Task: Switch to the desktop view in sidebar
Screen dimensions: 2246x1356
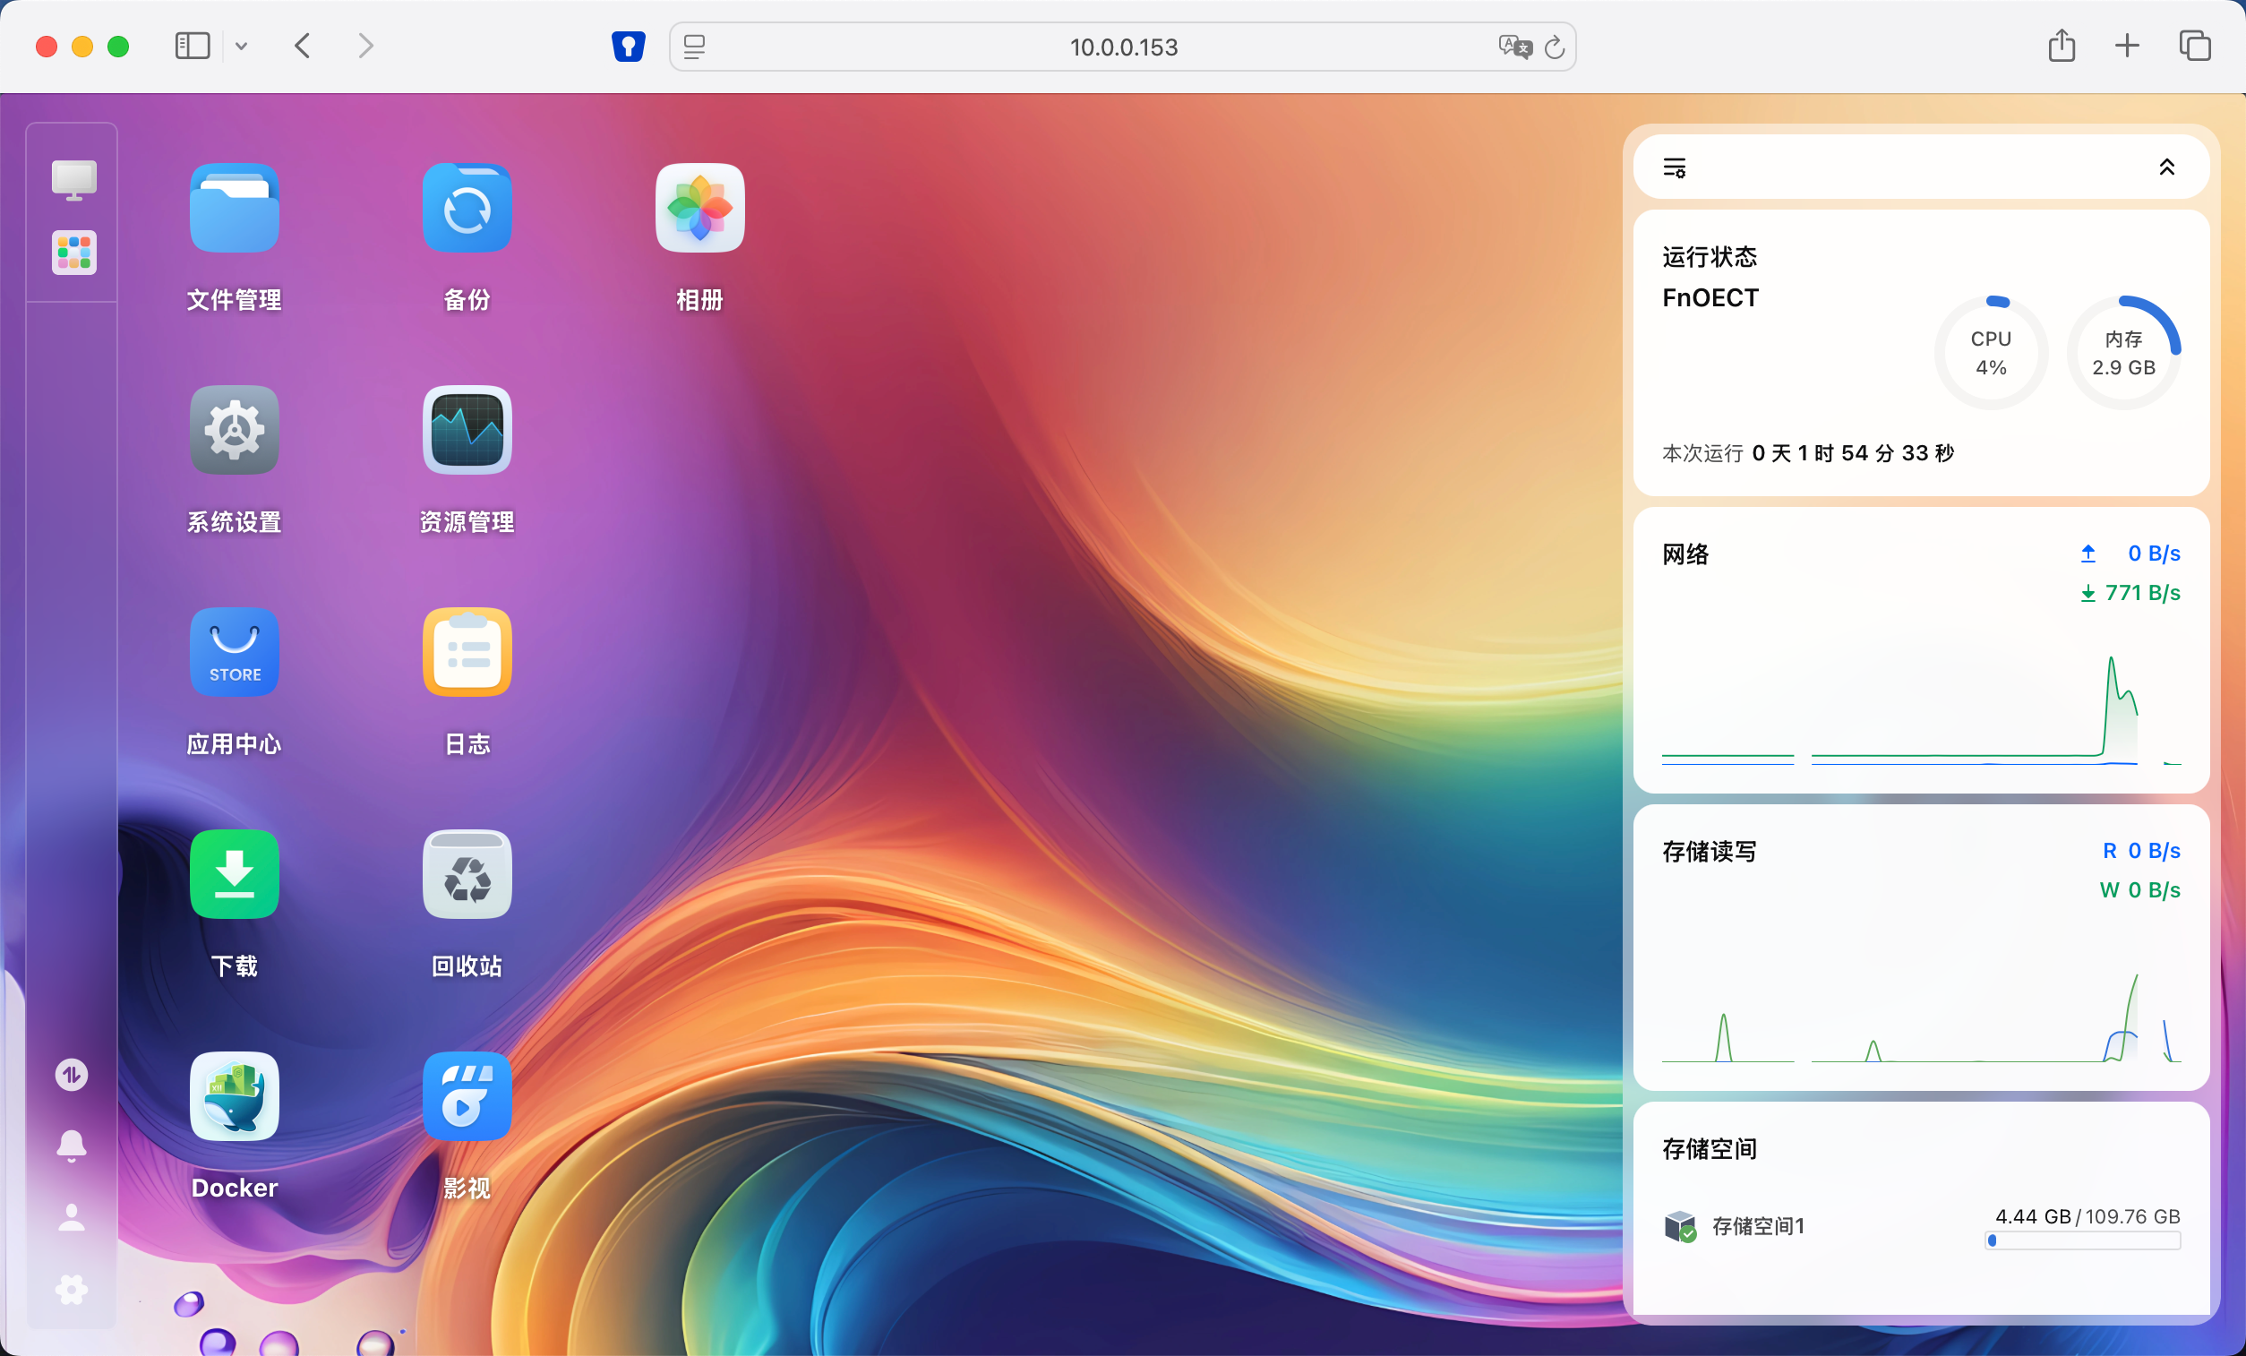Action: [x=73, y=180]
